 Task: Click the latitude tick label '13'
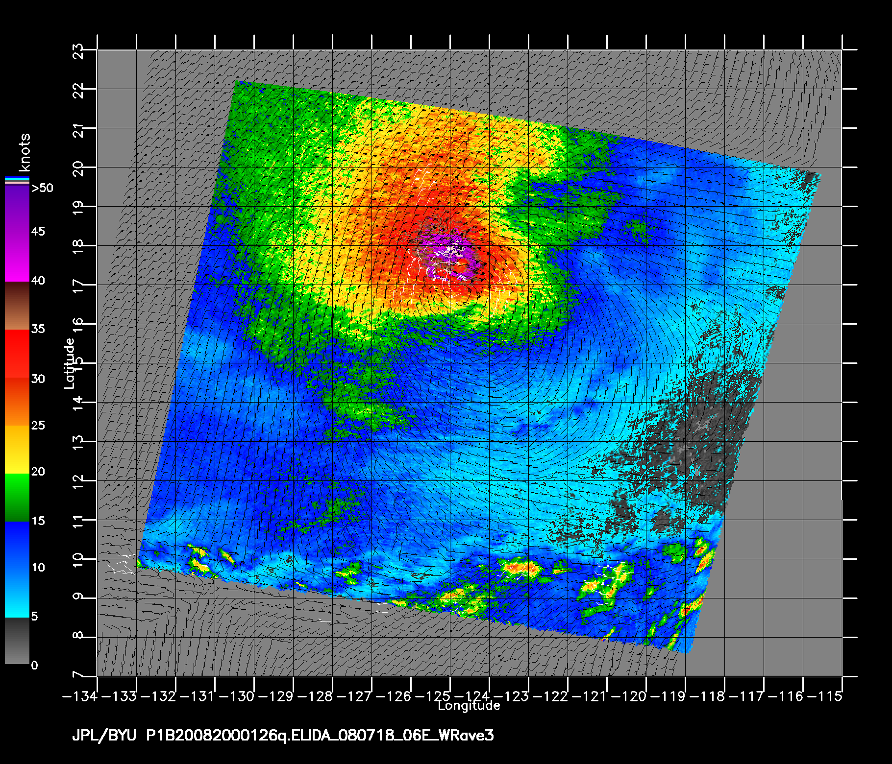coord(78,443)
